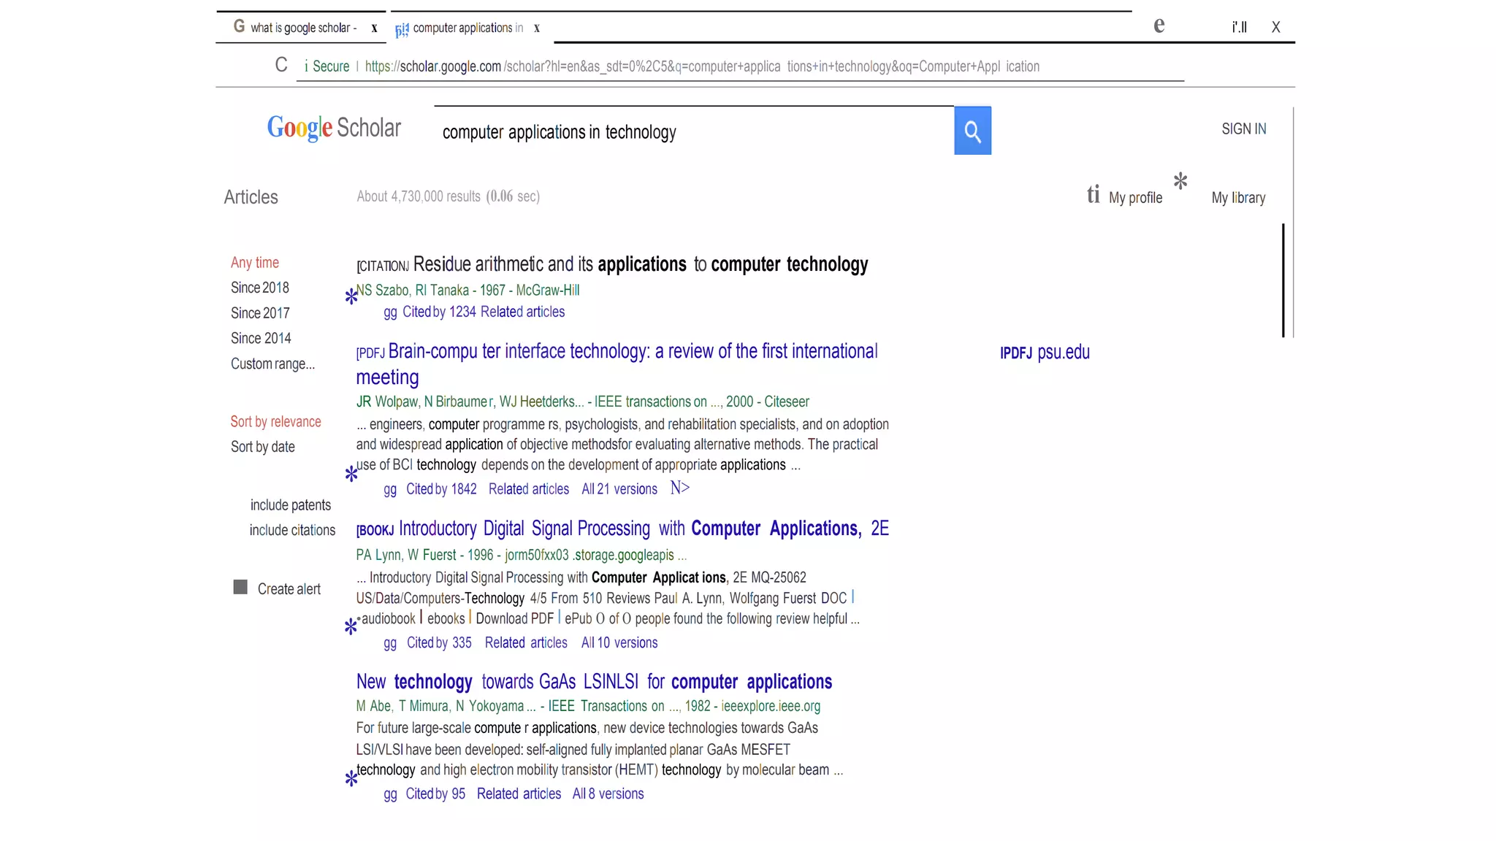The image size is (1496, 841).
Task: Open 'Cited by 1842' link
Action: [441, 490]
